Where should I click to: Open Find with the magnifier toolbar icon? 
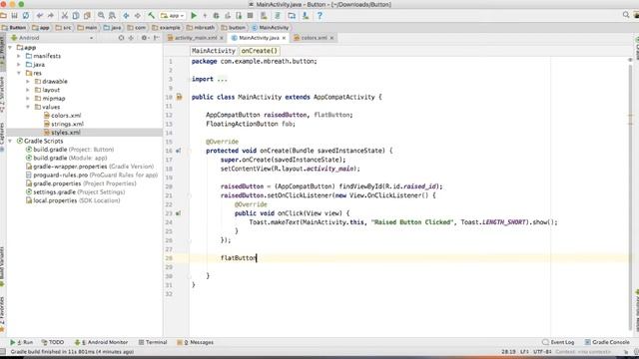[x=101, y=16]
